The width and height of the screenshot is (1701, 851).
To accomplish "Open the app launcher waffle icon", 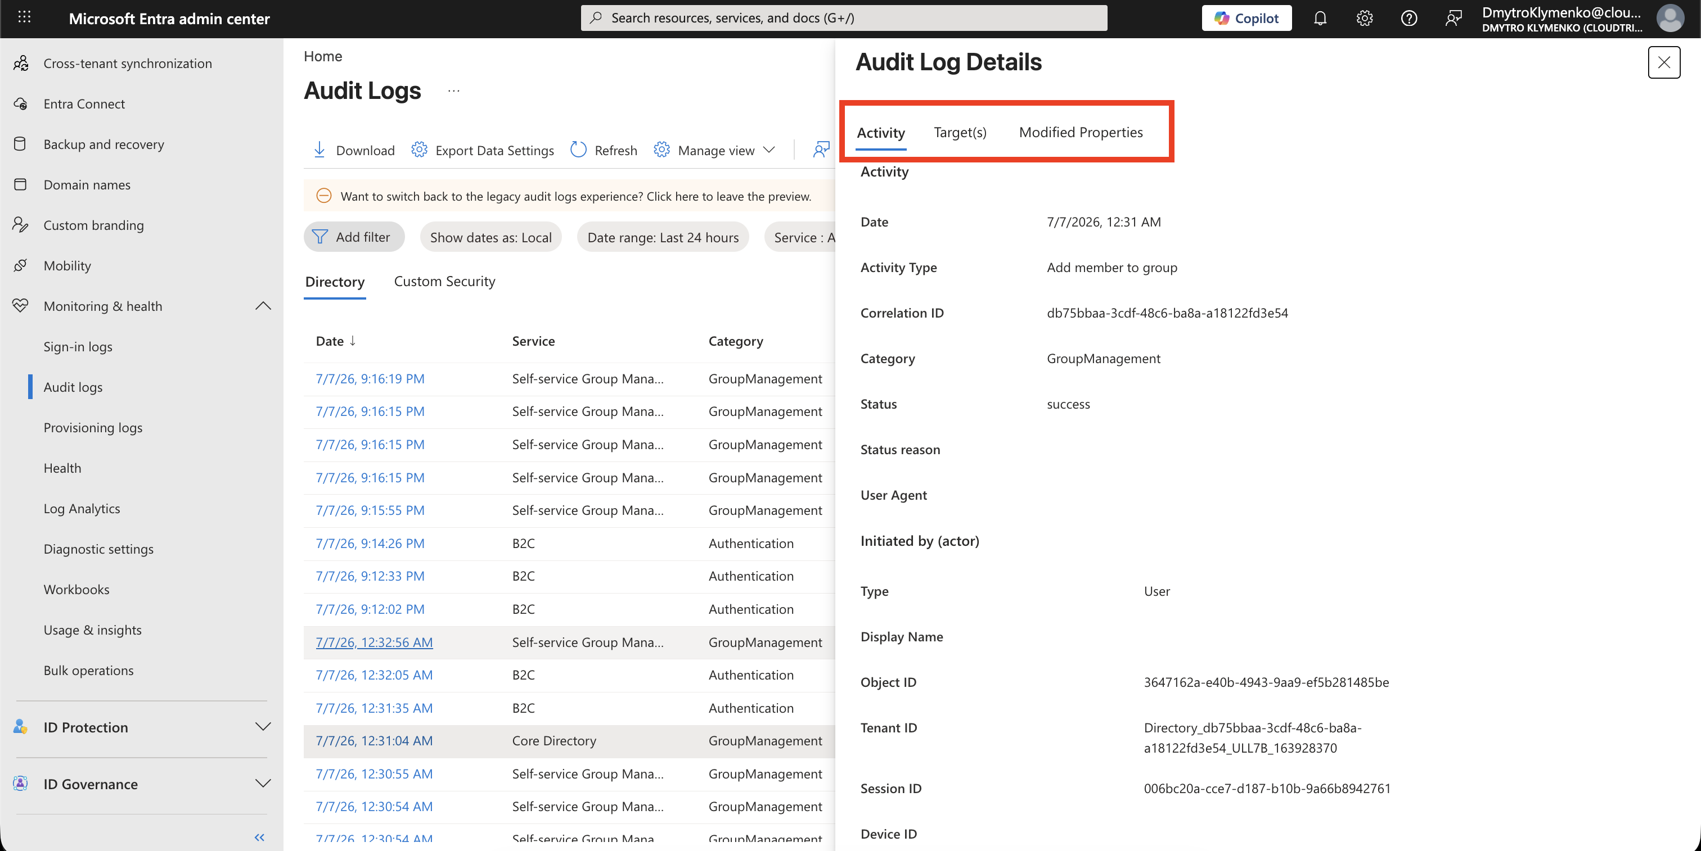I will (24, 18).
